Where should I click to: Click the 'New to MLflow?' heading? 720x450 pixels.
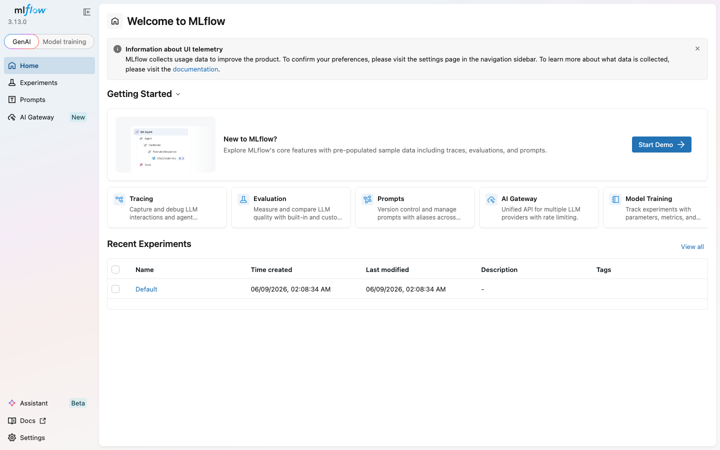coord(250,139)
